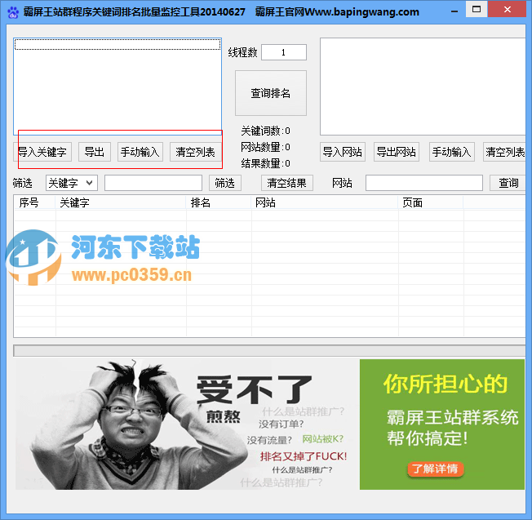Sort by 排名 column header
Image resolution: width=532 pixels, height=520 pixels.
(219, 202)
